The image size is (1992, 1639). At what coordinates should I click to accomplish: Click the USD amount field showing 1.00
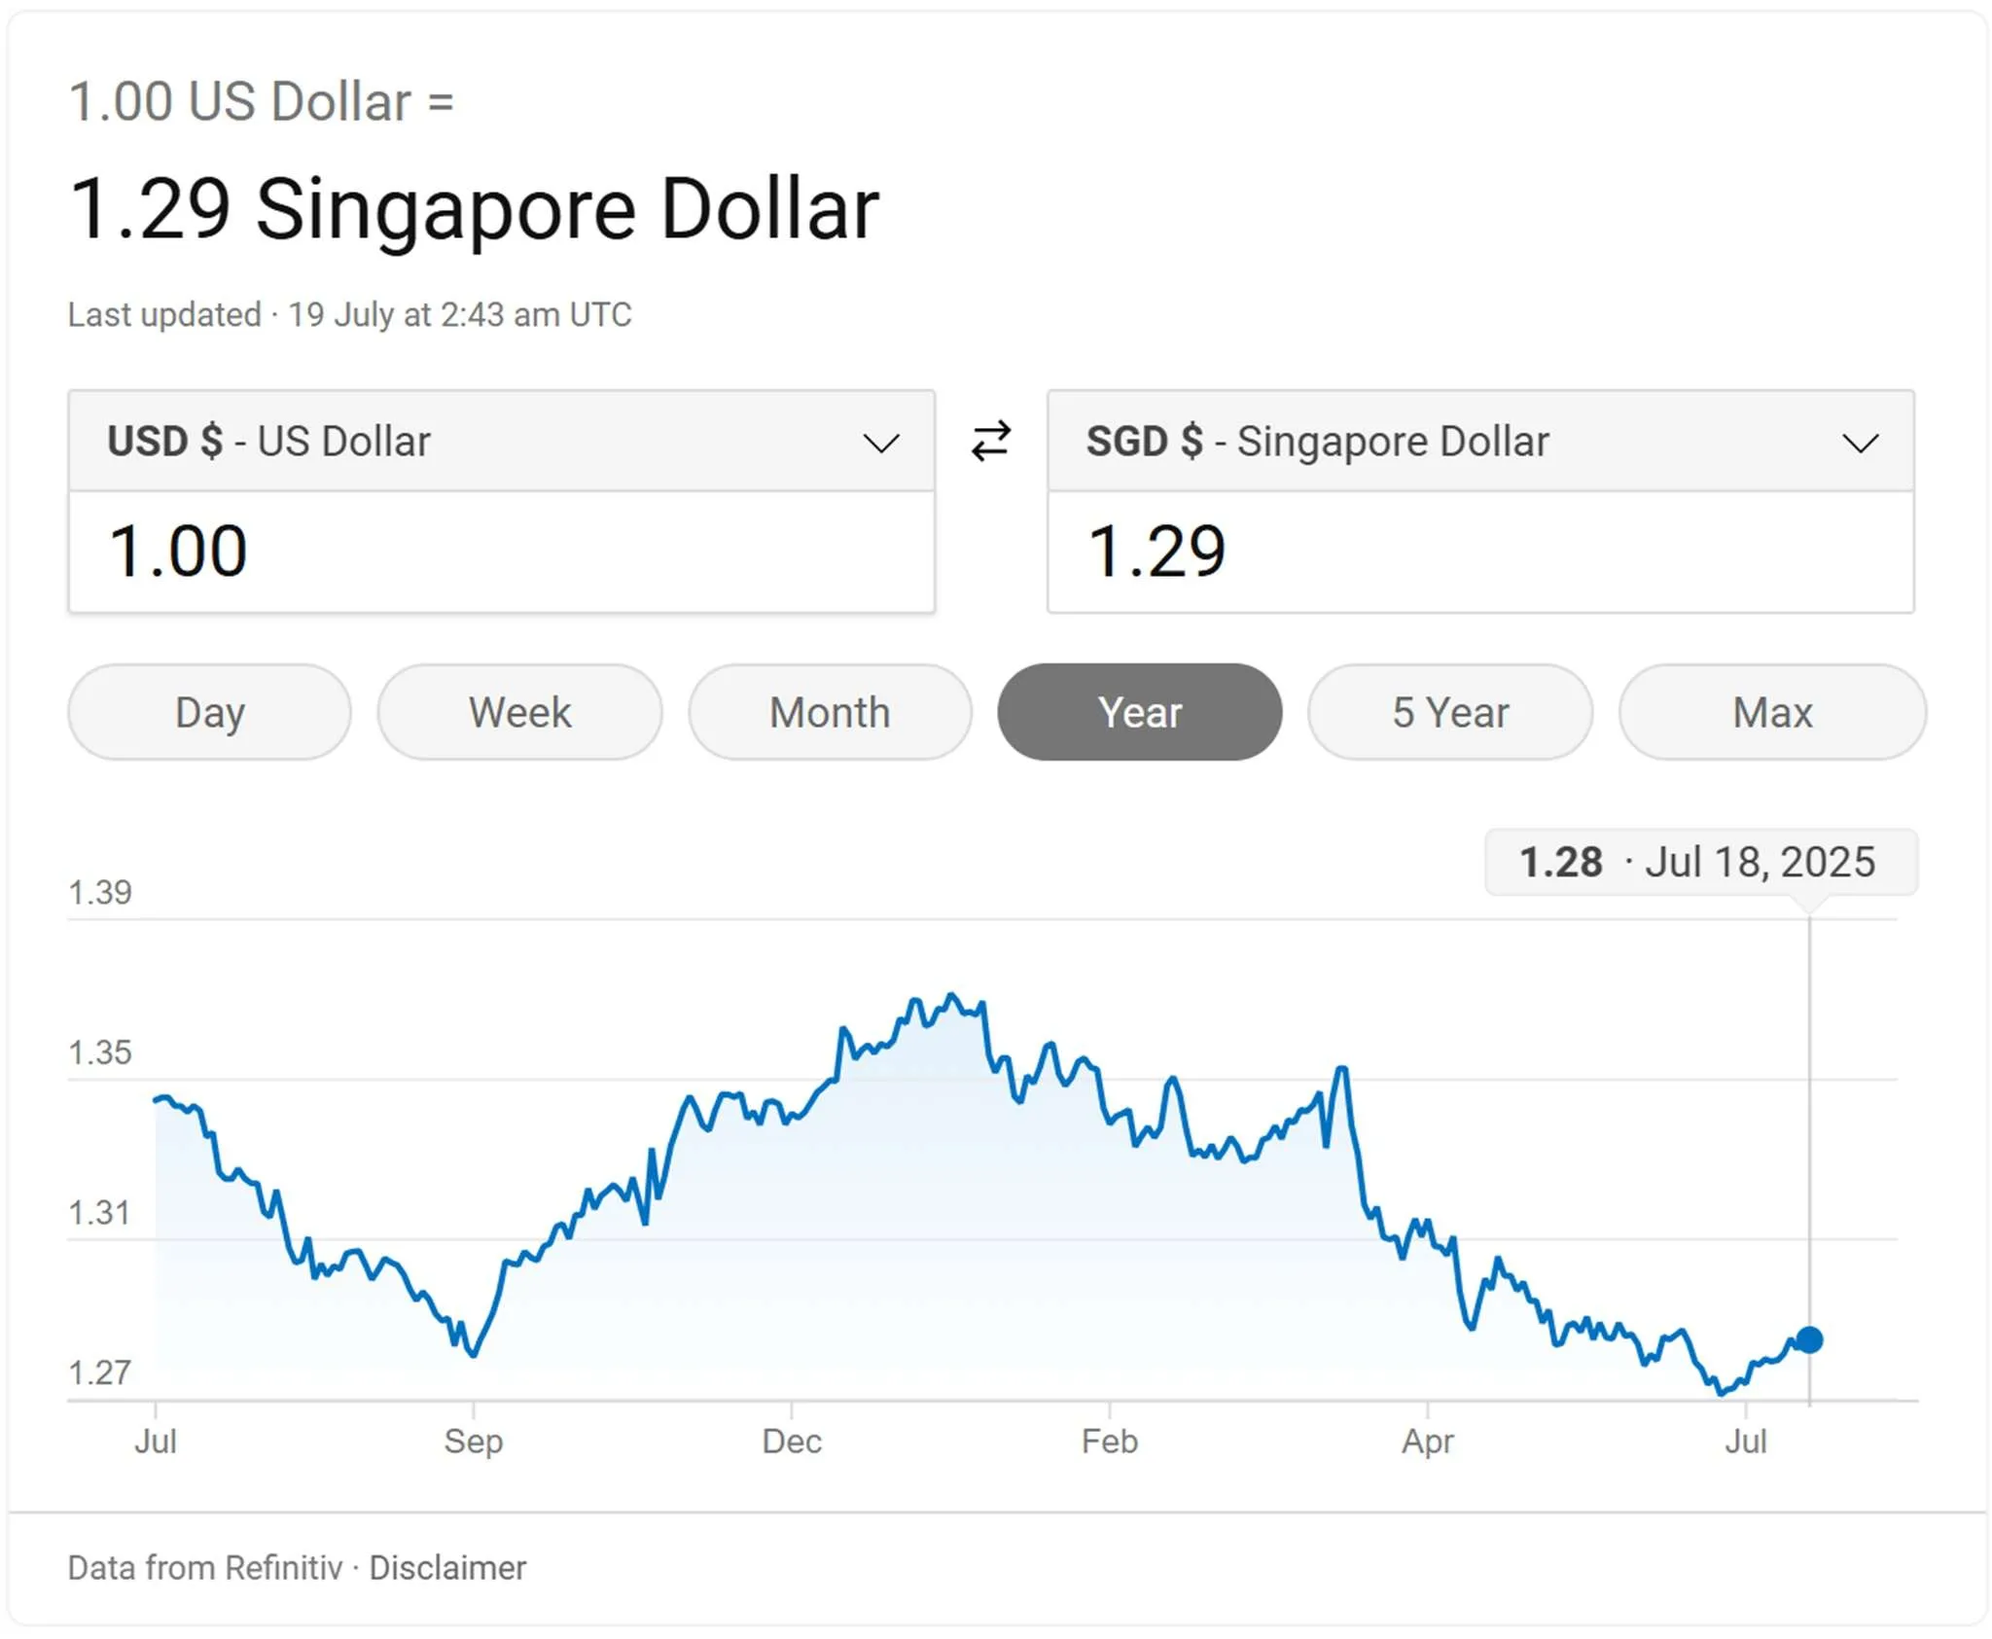(501, 552)
